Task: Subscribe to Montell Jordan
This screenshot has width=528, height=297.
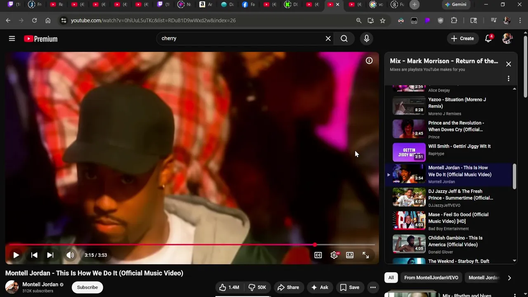Action: [x=87, y=287]
